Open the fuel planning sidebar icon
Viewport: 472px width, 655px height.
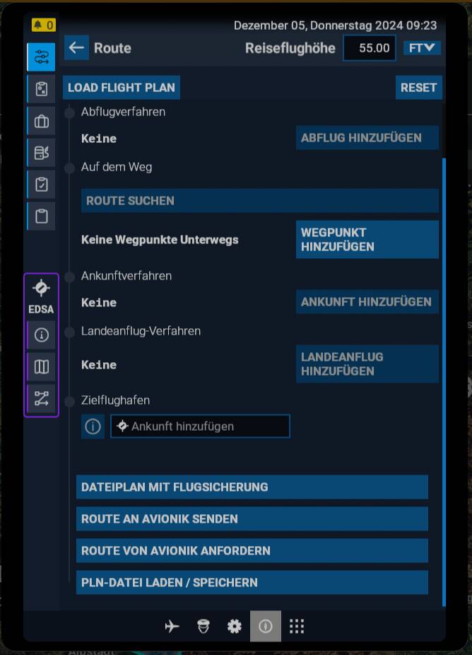pyautogui.click(x=41, y=153)
